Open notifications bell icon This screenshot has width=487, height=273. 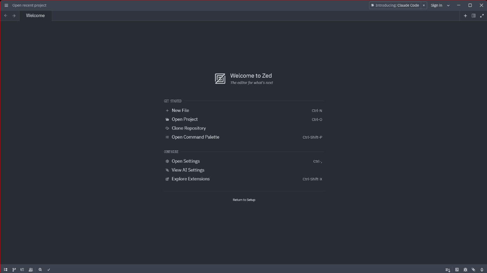(x=482, y=270)
